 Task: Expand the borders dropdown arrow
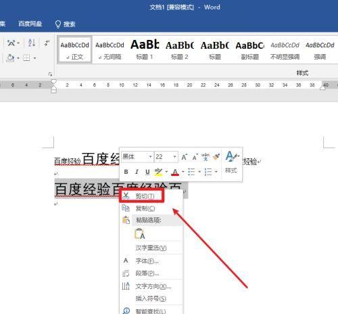click(x=34, y=58)
